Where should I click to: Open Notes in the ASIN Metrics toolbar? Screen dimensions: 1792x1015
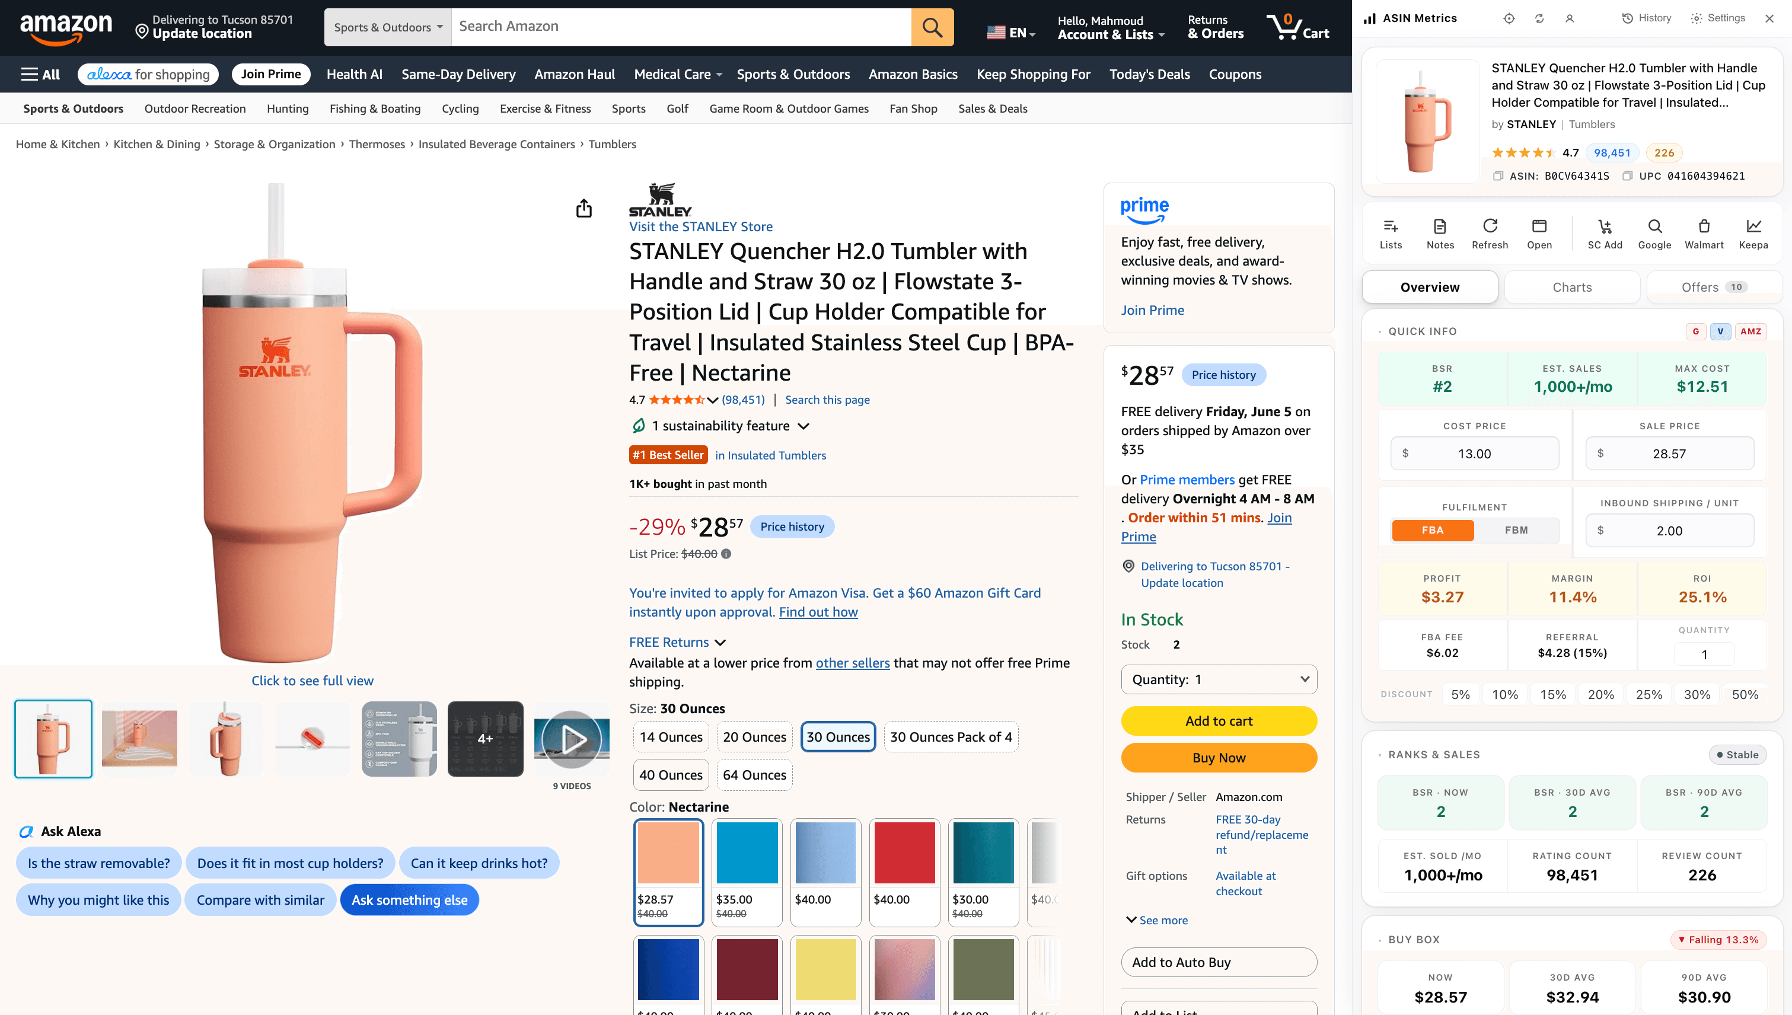click(1440, 234)
